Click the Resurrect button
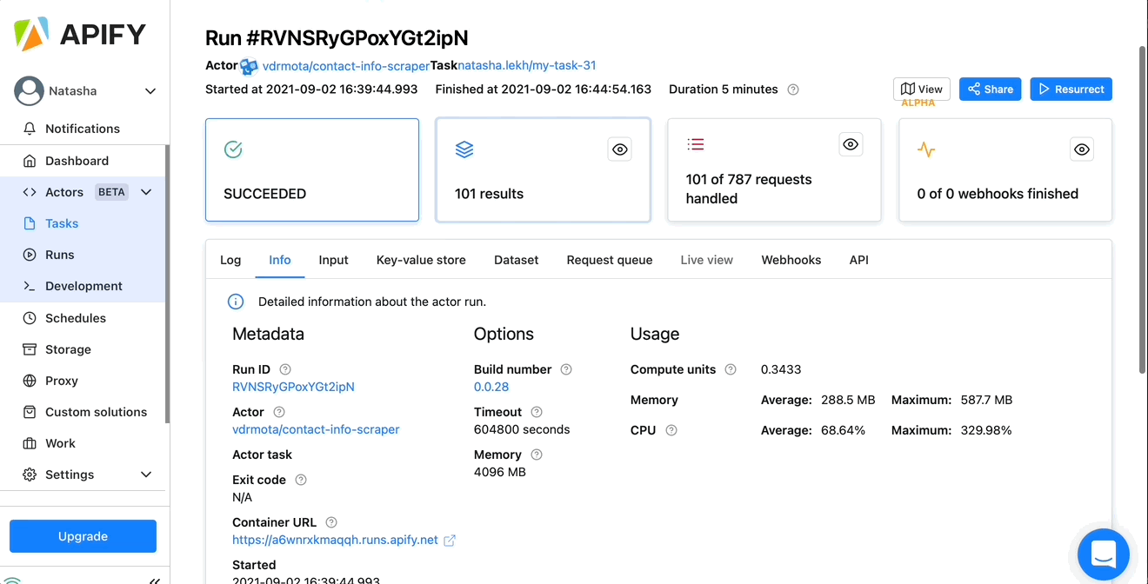1148x584 pixels. point(1071,89)
